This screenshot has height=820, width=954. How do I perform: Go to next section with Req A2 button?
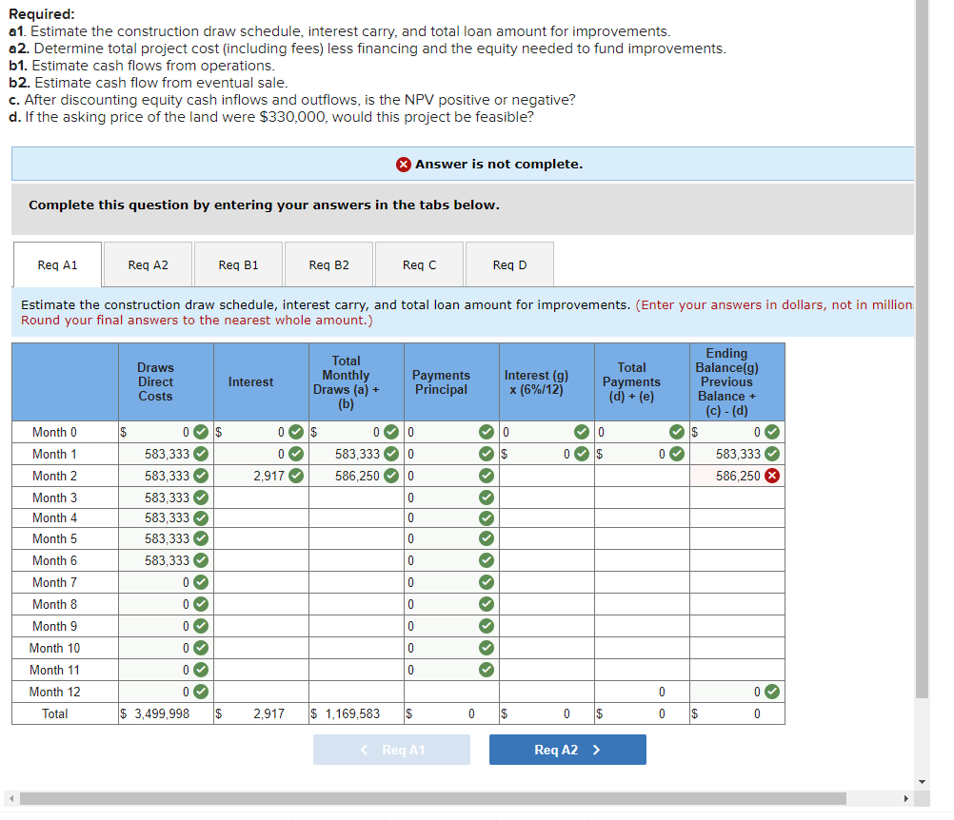[567, 750]
